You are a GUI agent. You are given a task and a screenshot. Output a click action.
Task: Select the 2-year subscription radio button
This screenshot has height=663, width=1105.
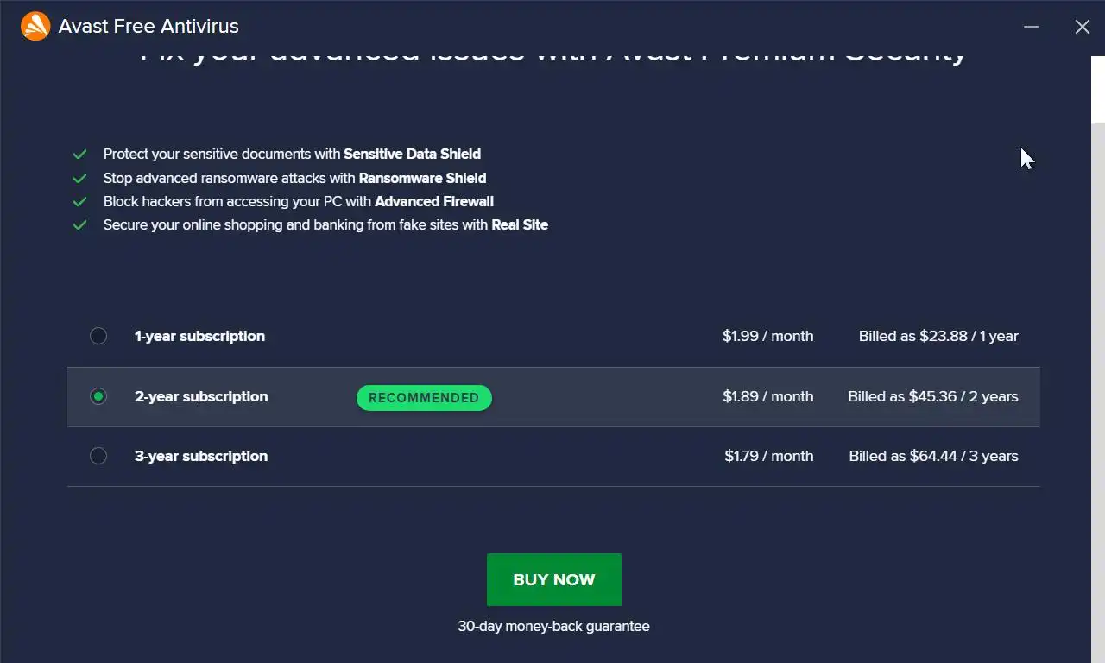[98, 396]
